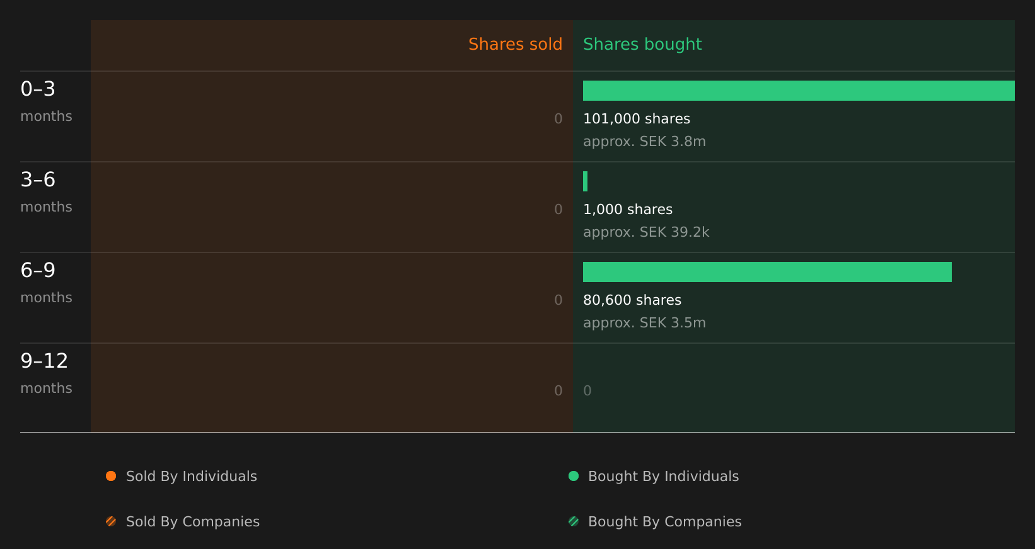This screenshot has width=1035, height=549.
Task: Select the Shares bought column header
Action: pos(642,44)
